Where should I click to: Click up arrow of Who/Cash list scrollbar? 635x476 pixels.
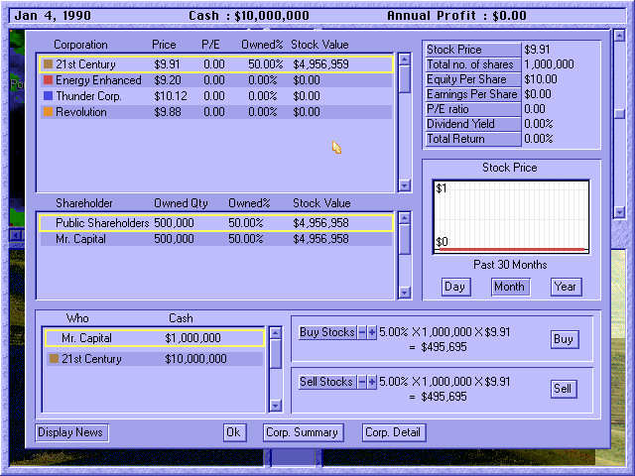point(276,333)
